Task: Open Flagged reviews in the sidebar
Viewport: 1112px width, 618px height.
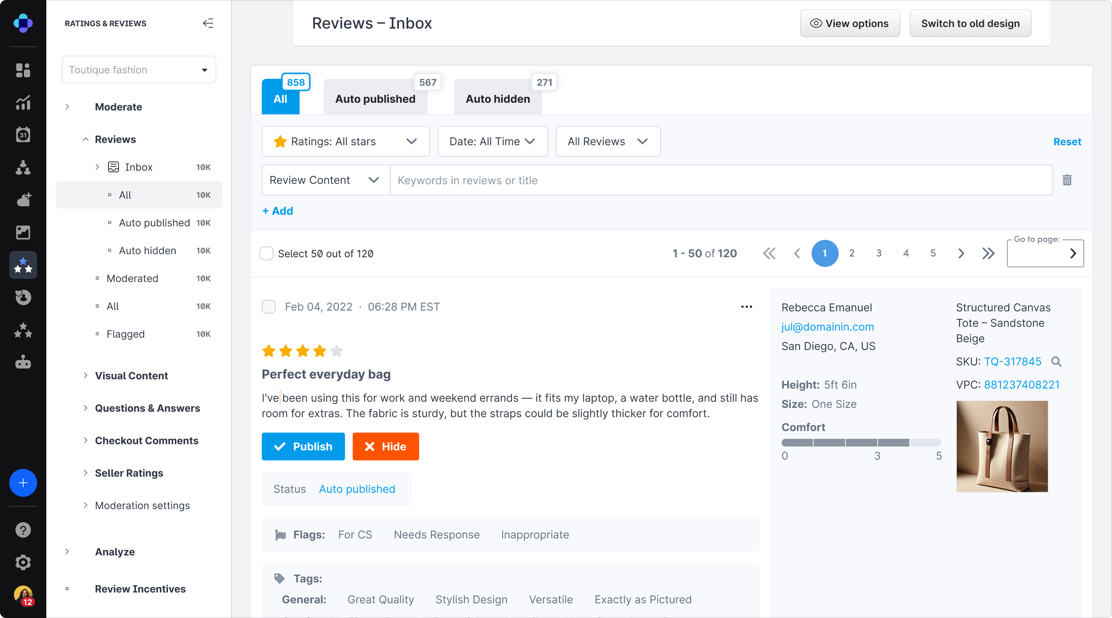Action: (125, 334)
